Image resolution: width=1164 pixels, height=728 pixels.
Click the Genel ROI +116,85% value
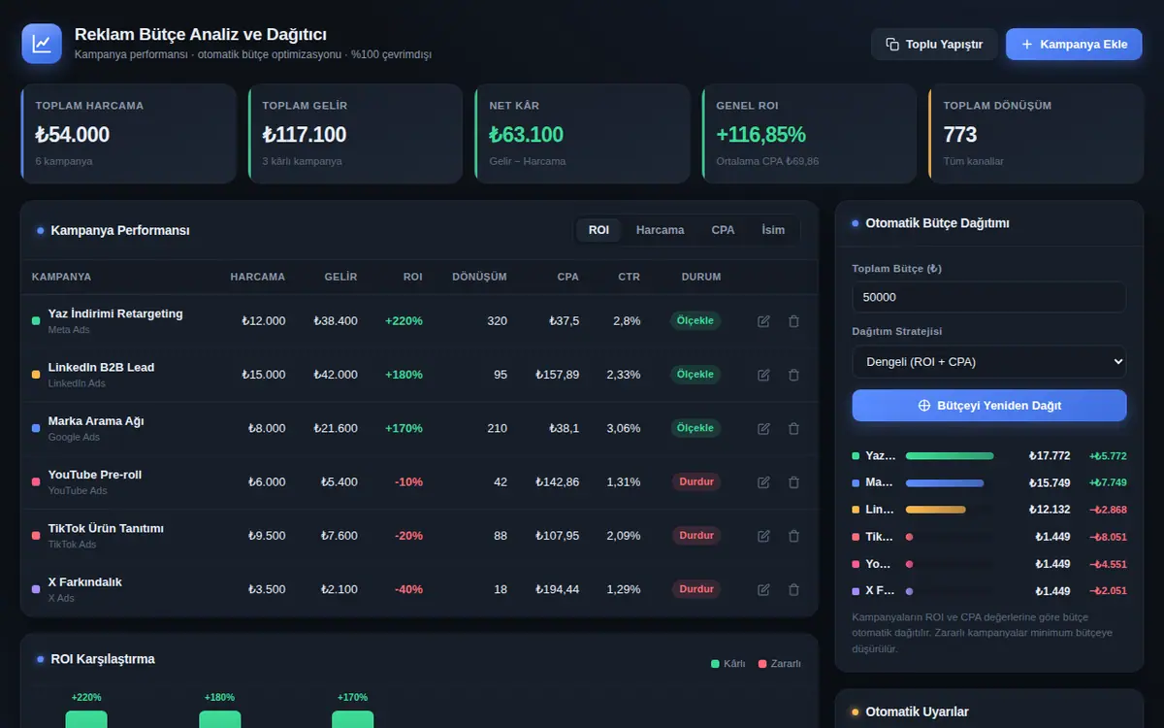[x=761, y=135]
